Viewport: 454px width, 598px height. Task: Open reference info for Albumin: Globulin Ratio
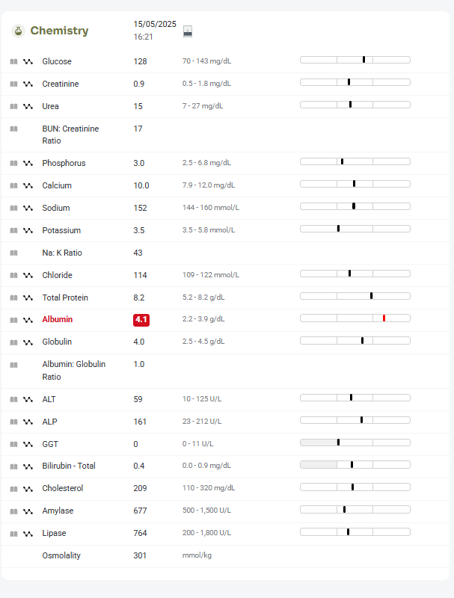[13, 365]
